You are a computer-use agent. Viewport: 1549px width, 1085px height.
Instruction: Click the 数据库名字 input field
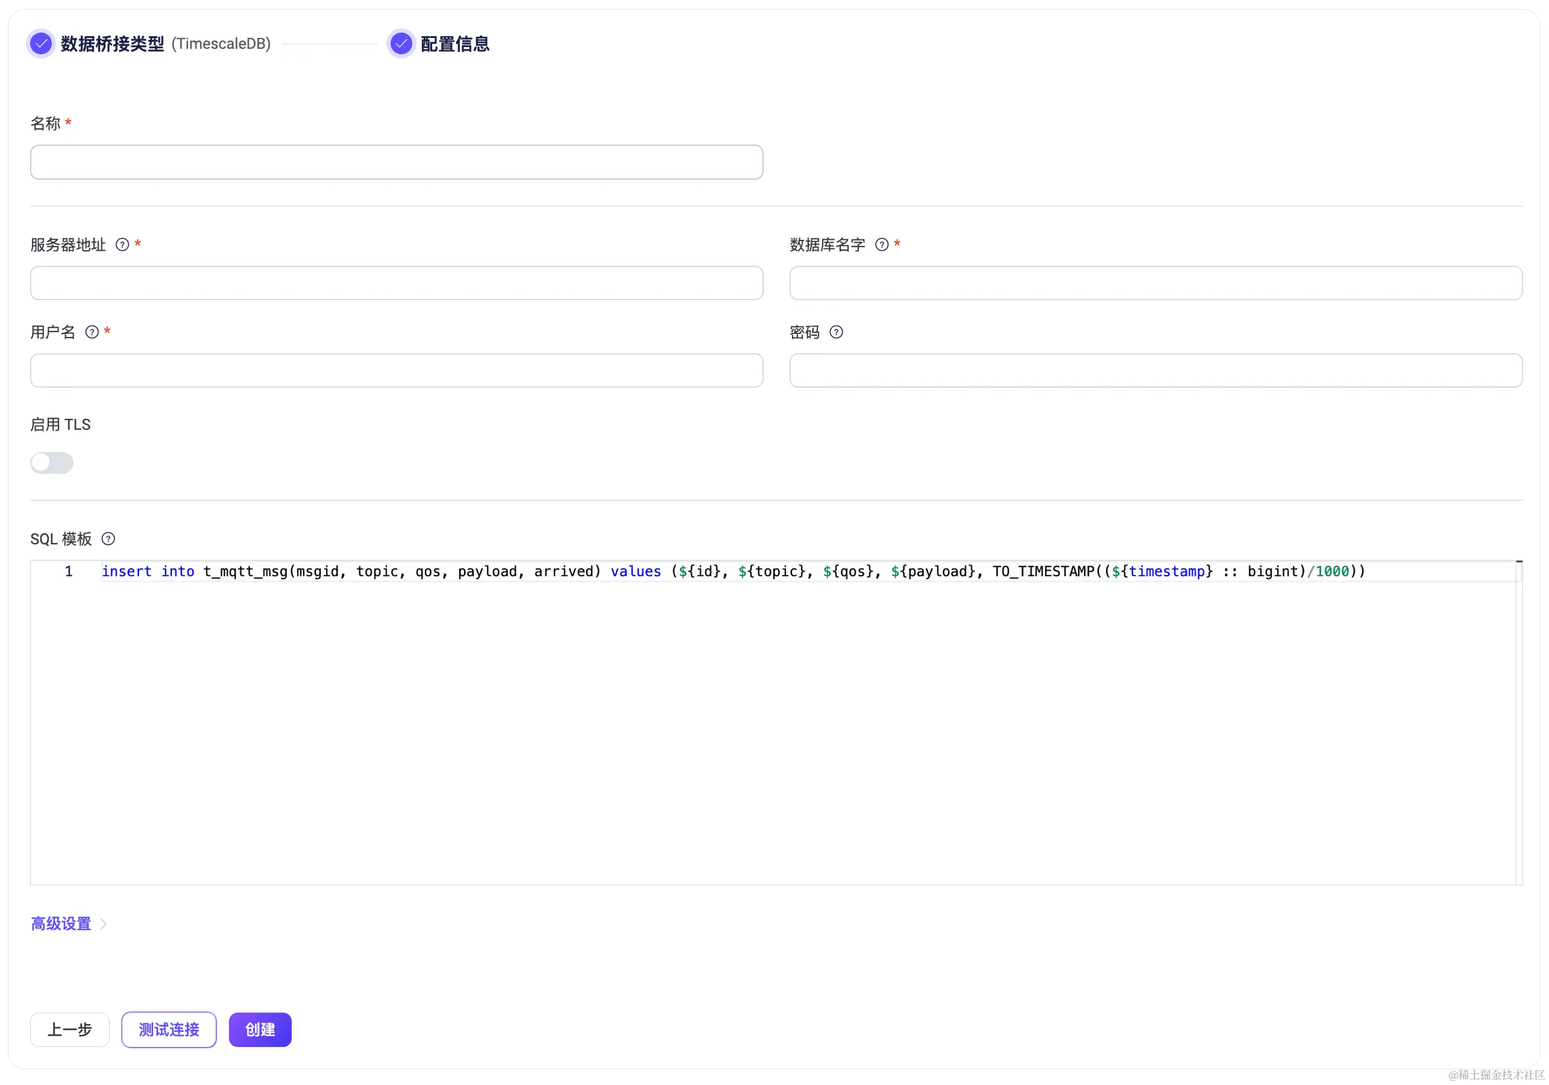1155,283
